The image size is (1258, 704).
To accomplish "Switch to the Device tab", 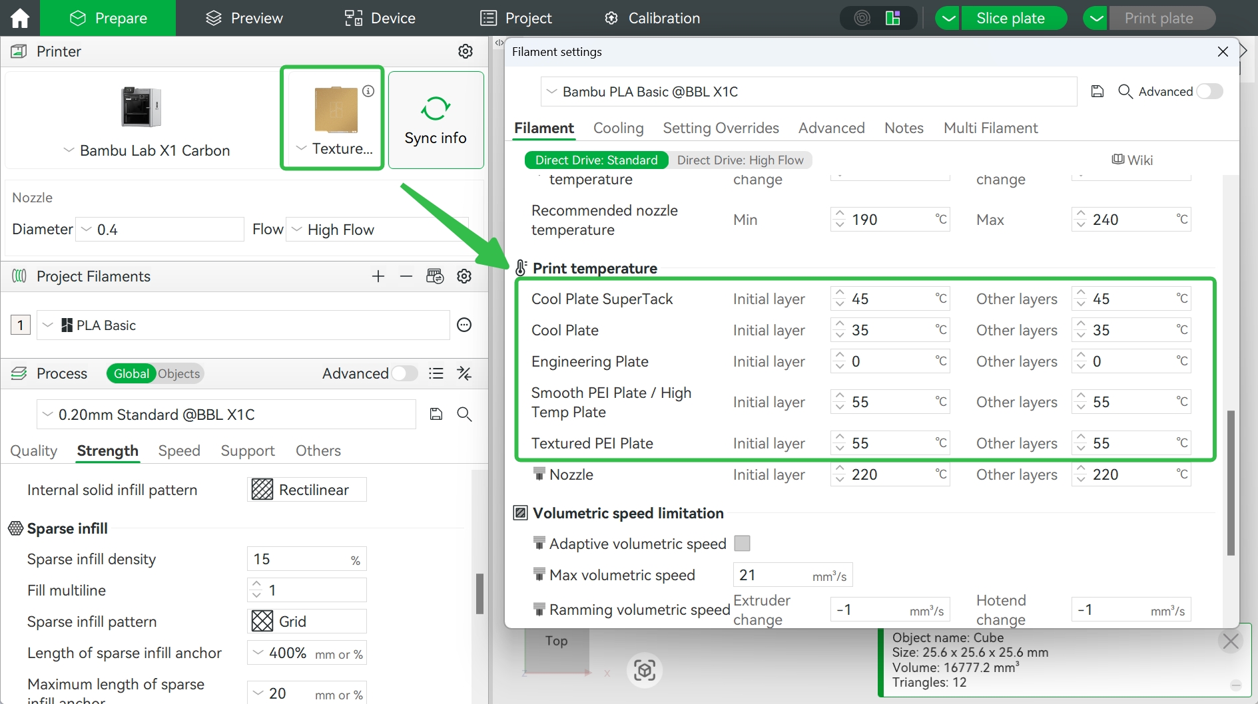I will [380, 18].
